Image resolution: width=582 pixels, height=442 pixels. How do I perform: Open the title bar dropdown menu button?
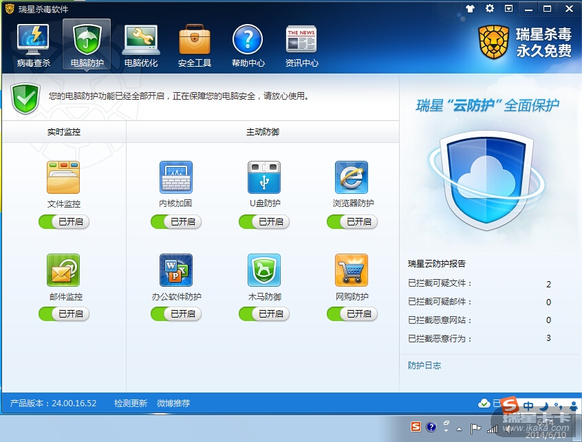(x=508, y=8)
